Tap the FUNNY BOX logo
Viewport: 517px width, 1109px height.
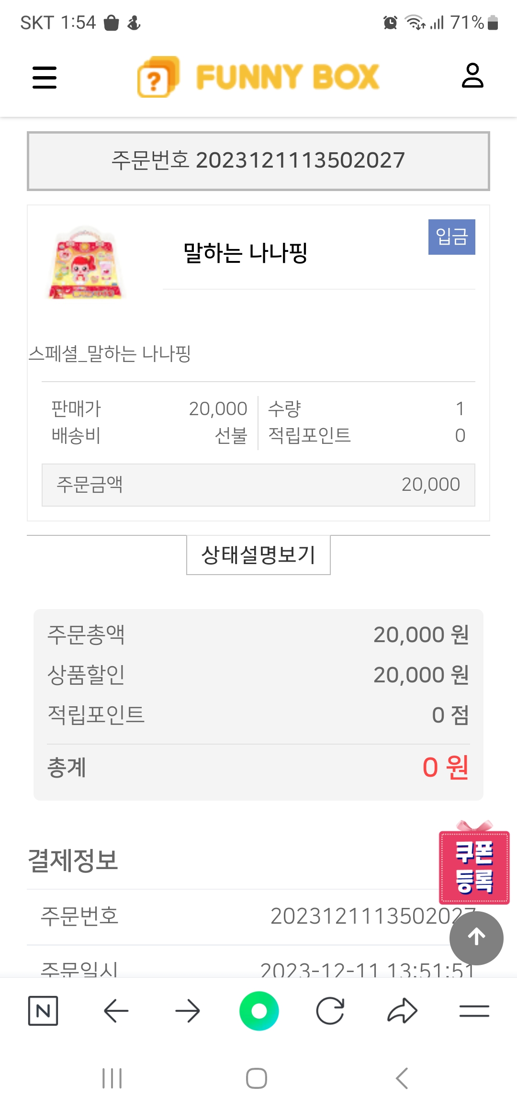[x=258, y=77]
